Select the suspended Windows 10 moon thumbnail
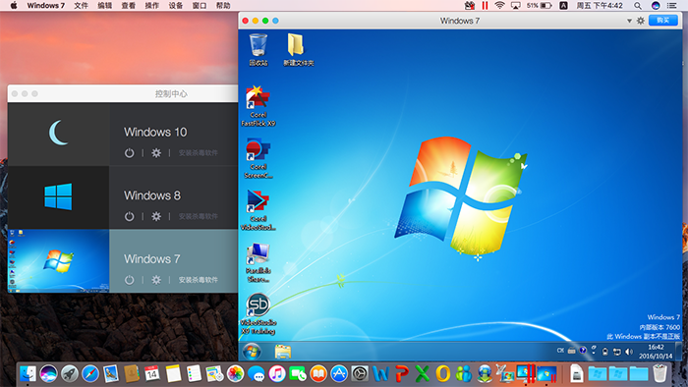Image resolution: width=688 pixels, height=387 pixels. coord(58,135)
